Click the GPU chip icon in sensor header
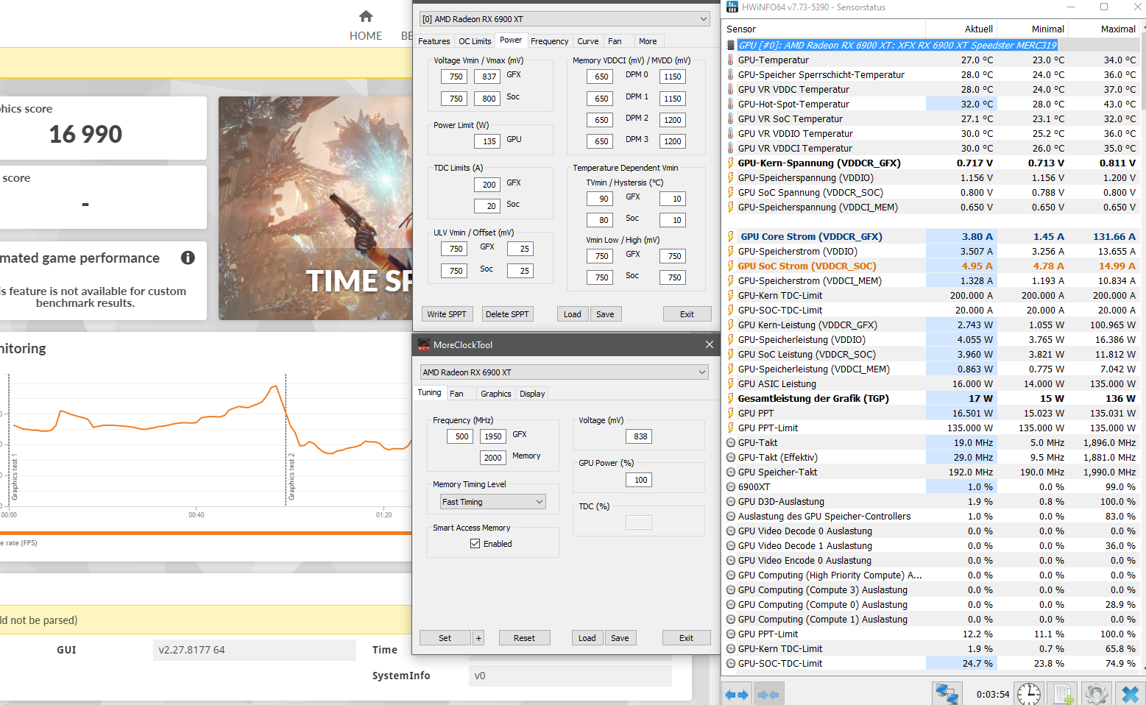Image resolution: width=1146 pixels, height=705 pixels. pyautogui.click(x=731, y=45)
